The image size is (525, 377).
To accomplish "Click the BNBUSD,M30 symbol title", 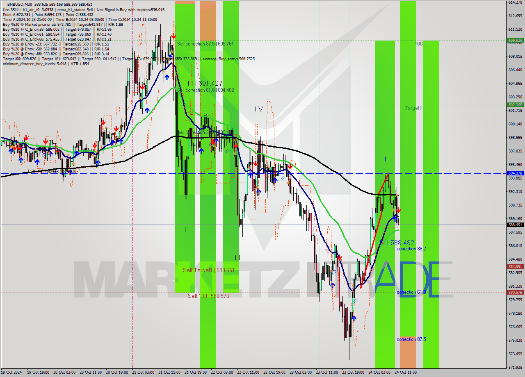I will tap(20, 5).
